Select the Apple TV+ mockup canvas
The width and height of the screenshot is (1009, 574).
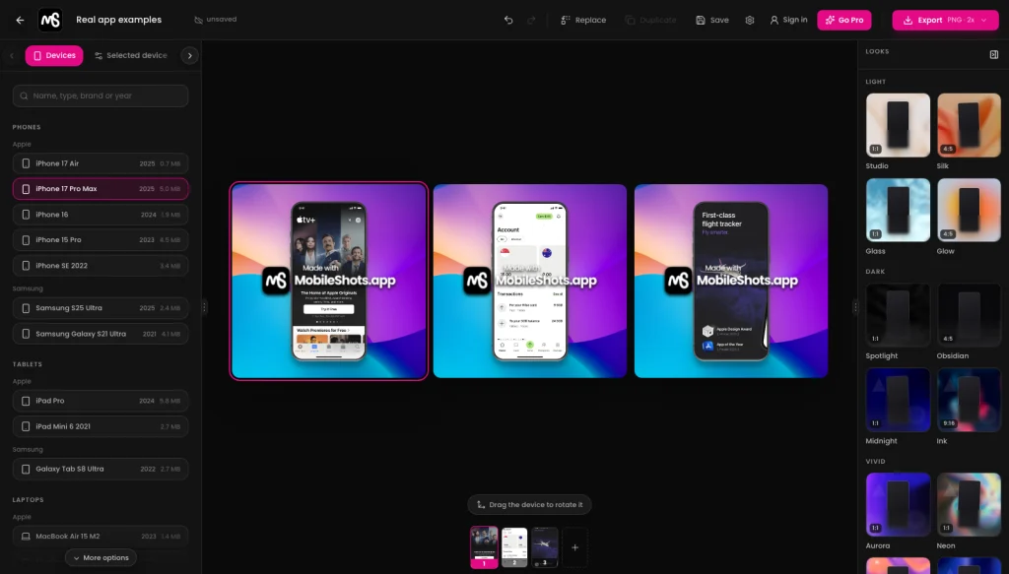click(x=329, y=281)
